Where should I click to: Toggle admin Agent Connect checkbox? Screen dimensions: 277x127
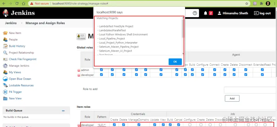(214, 70)
